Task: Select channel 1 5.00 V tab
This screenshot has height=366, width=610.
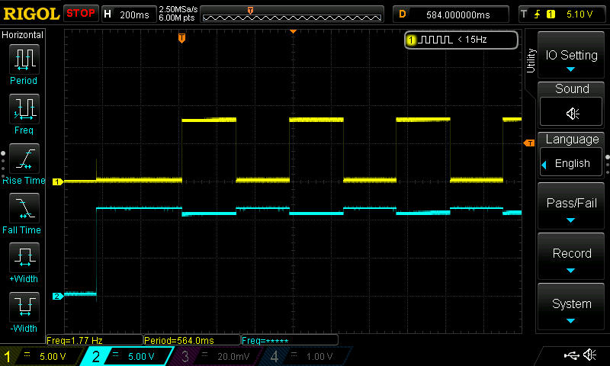Action: tap(42, 356)
